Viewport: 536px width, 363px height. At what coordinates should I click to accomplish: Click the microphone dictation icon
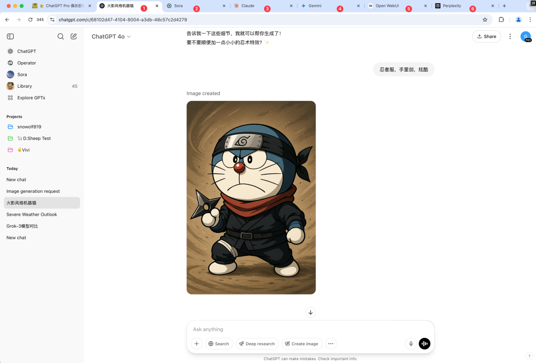click(411, 344)
